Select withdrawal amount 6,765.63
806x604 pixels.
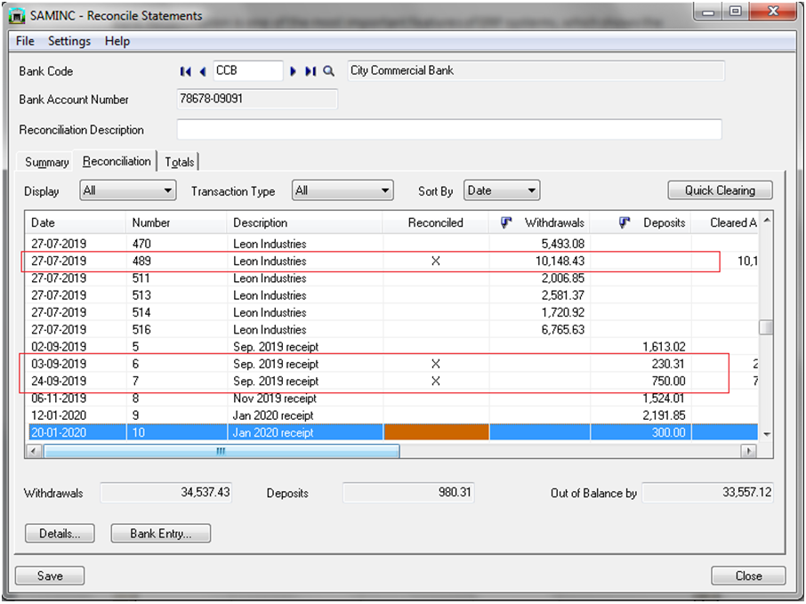coord(563,329)
